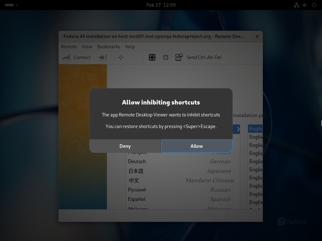Screen dimensions: 322x241
Task: Open the View menu
Action: click(87, 47)
